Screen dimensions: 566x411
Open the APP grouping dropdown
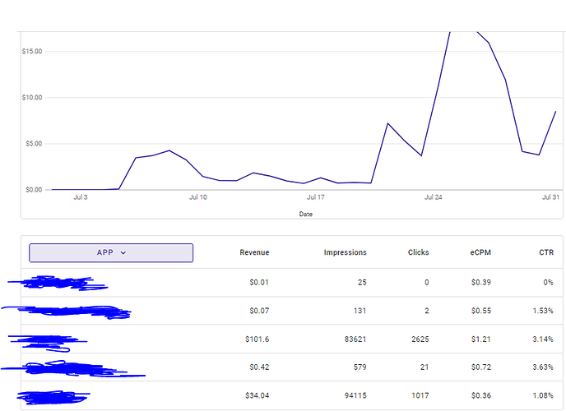111,252
